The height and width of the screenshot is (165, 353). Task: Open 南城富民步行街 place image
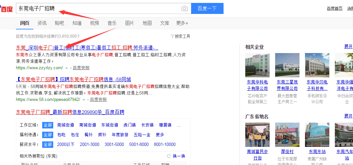[x=257, y=135]
